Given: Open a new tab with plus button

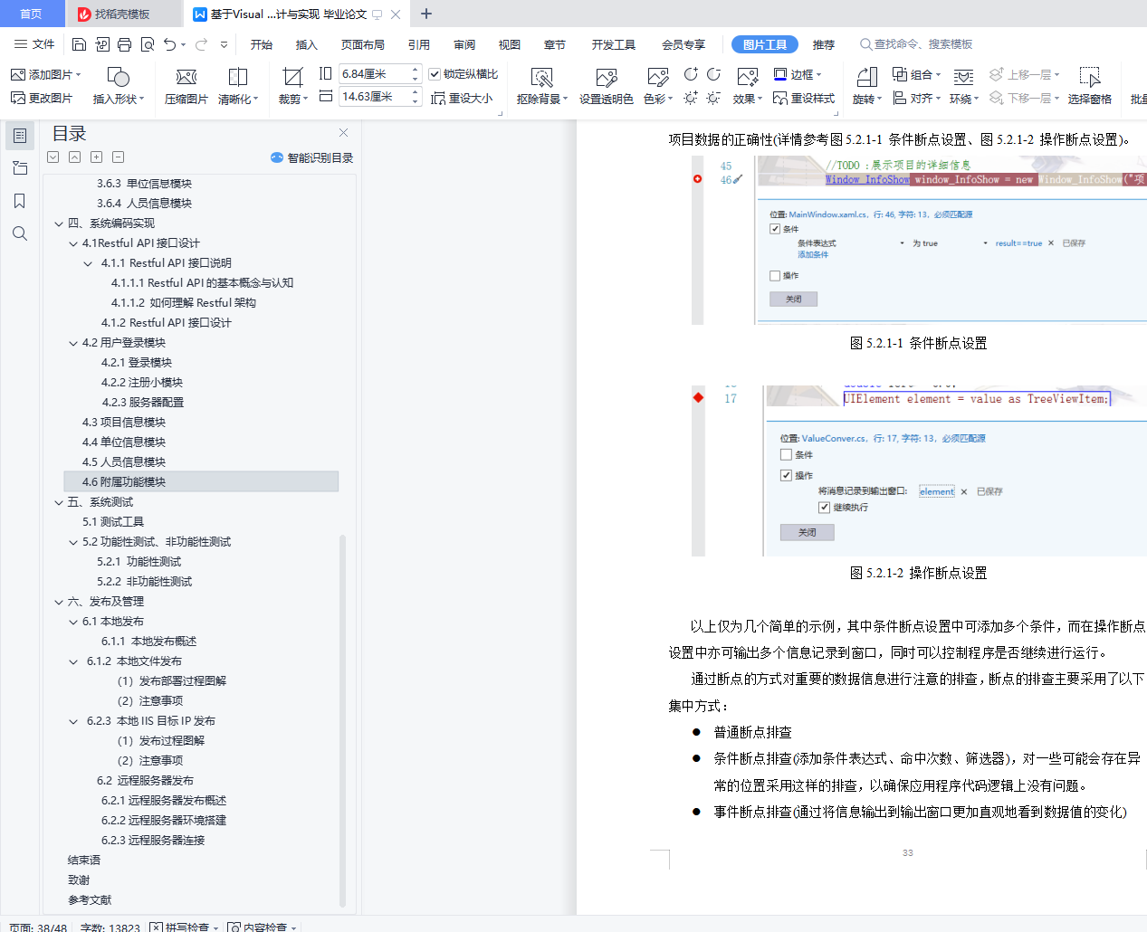Looking at the screenshot, I should point(426,14).
